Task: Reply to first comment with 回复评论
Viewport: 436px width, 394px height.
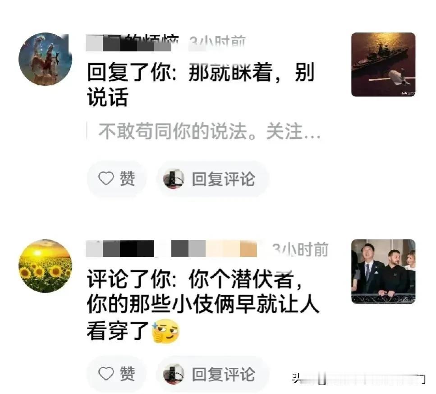Action: click(x=213, y=179)
